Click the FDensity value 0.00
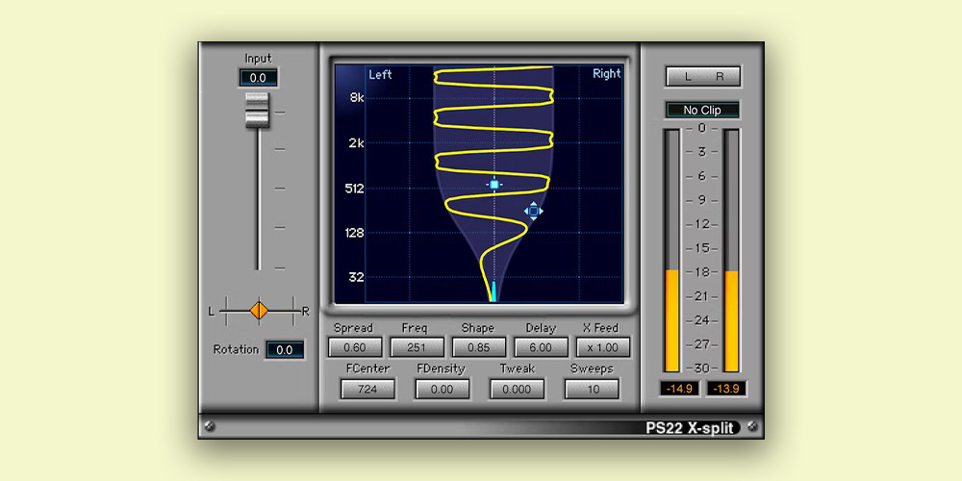Viewport: 962px width, 481px height. point(443,389)
